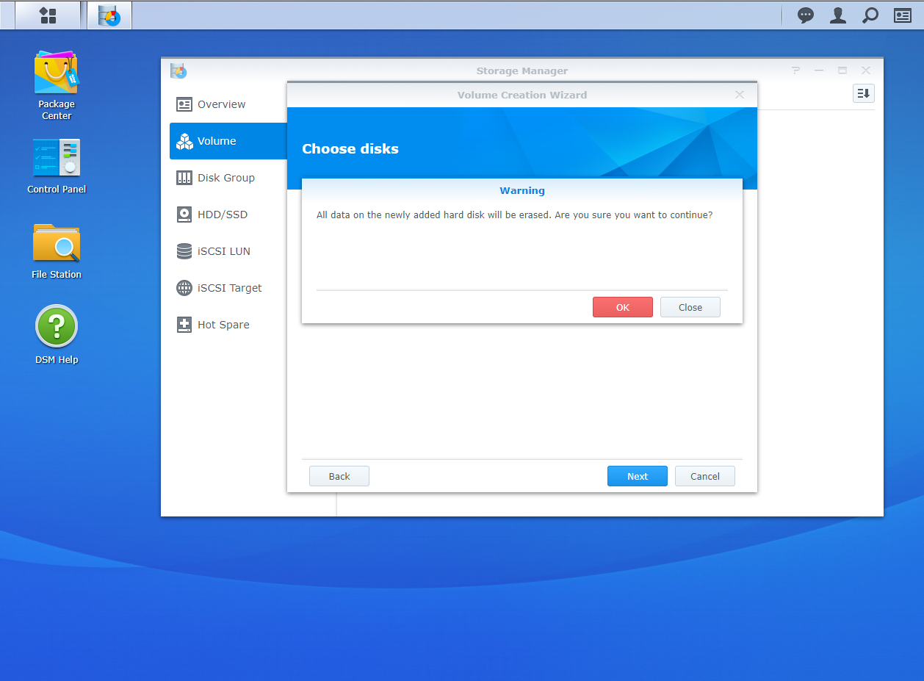This screenshot has height=681, width=924.
Task: Click the Choose disks heading
Action: point(350,148)
